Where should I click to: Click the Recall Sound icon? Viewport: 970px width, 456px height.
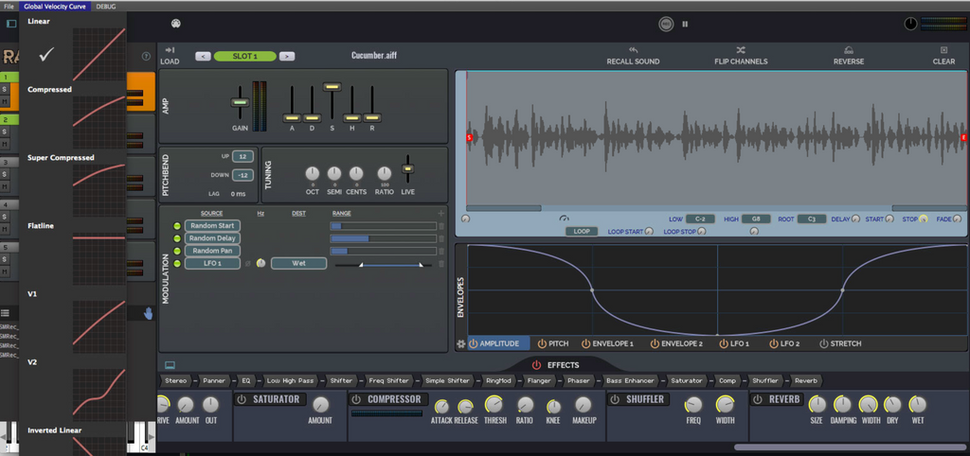tap(632, 50)
